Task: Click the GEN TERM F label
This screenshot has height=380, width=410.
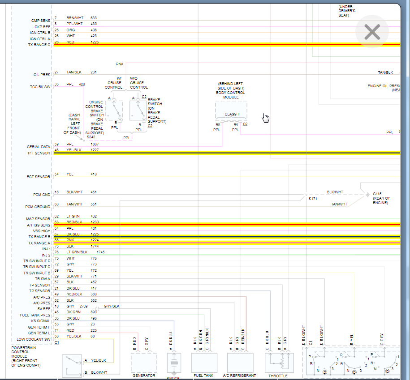Action: click(x=39, y=327)
